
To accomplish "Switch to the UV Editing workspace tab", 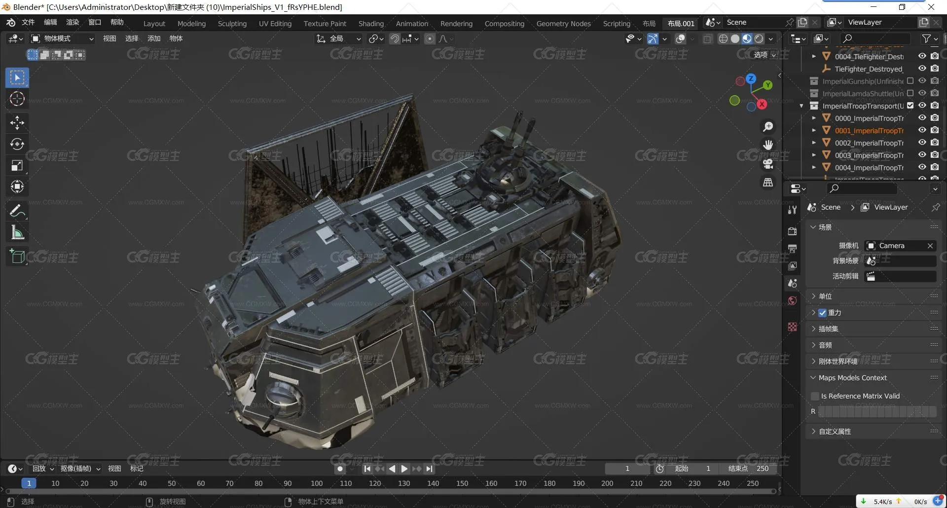I will (275, 23).
